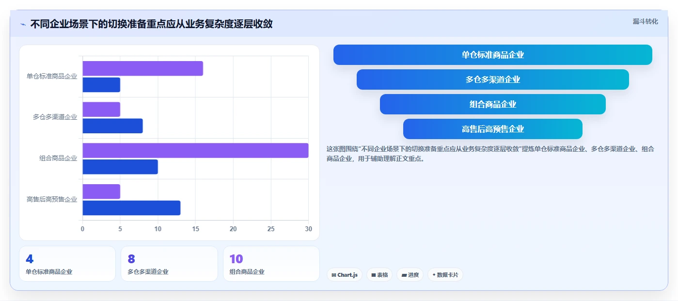Click the blue bar for 高售后高预售企业
Screen dimensions: 678x301
click(131, 208)
